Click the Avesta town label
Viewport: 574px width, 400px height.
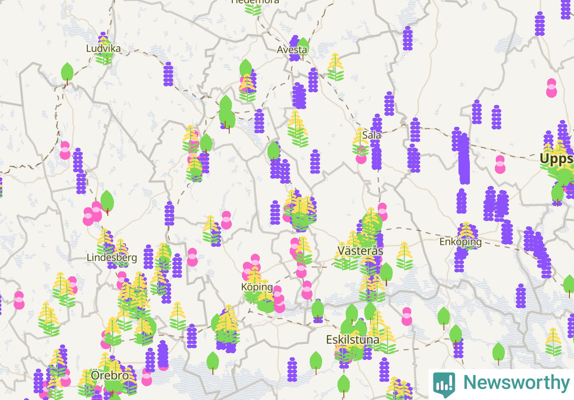click(292, 50)
